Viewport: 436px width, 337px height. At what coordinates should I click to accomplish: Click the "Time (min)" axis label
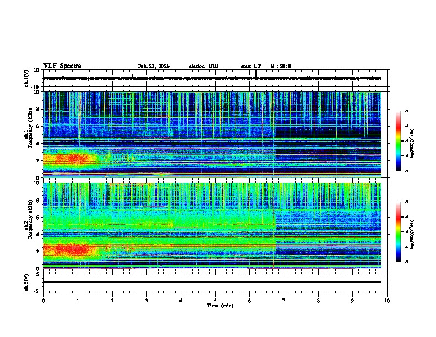220,306
